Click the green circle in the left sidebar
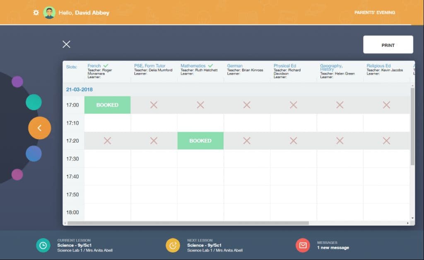Screen dimensions: 424x260 point(34,102)
